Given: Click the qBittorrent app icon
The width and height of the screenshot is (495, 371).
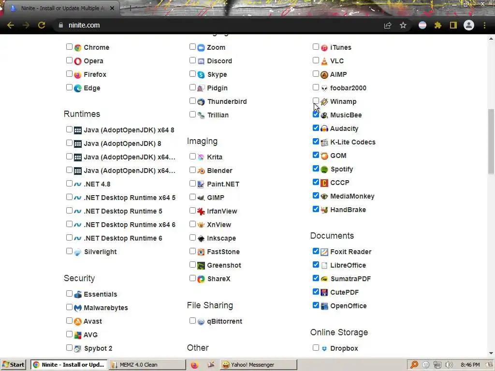Looking at the screenshot, I should tap(201, 322).
